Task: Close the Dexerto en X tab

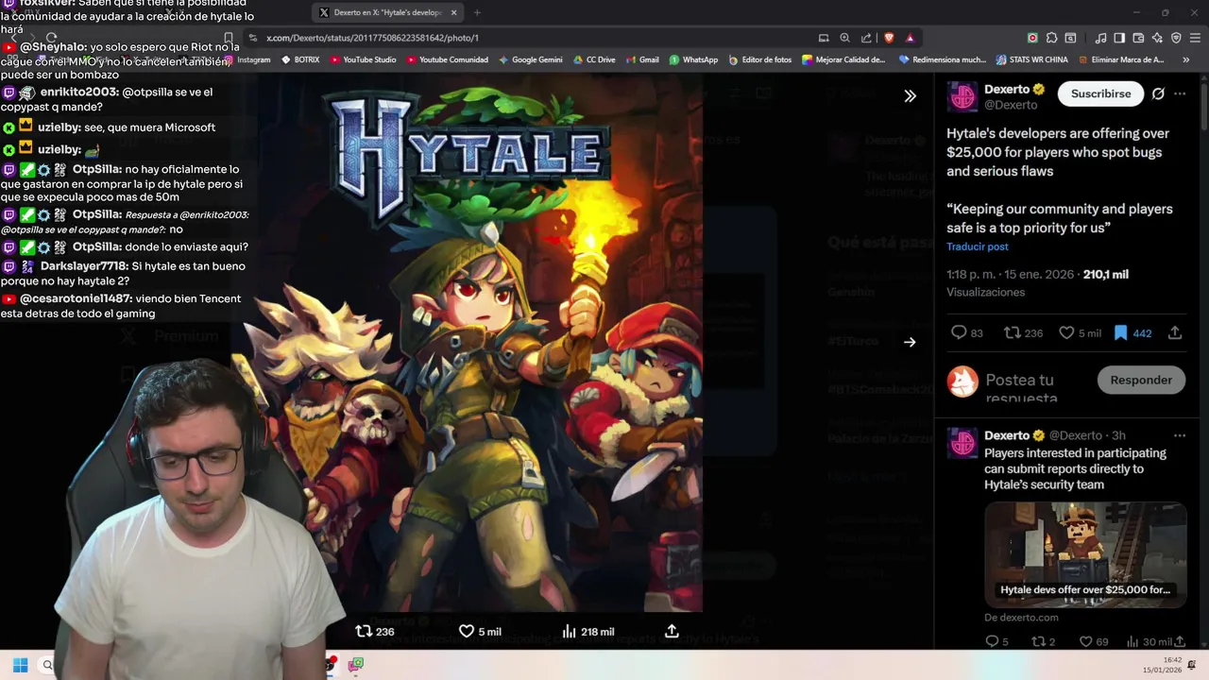Action: [453, 12]
